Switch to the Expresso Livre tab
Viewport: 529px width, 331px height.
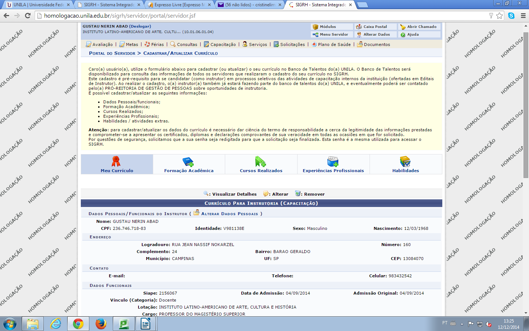(x=180, y=5)
